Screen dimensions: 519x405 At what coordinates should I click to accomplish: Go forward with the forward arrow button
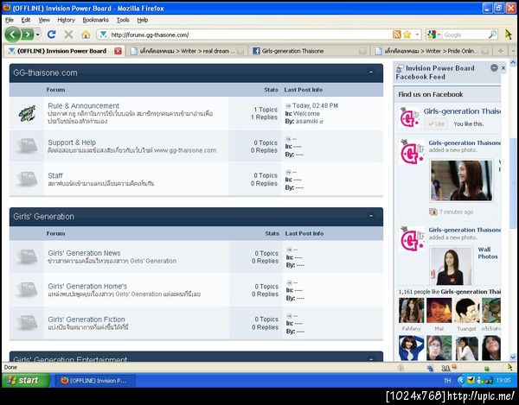28,35
